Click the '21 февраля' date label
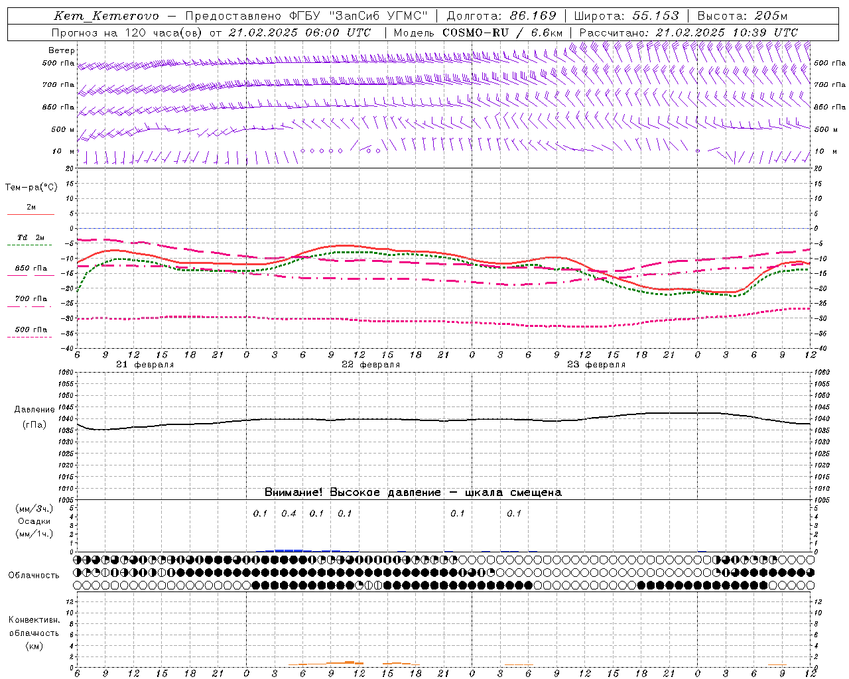849x679 pixels. pos(145,365)
